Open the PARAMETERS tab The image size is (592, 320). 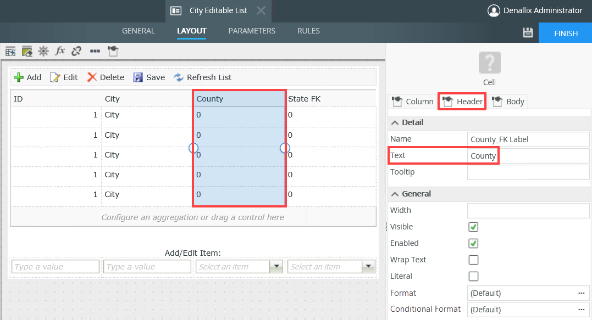[252, 31]
